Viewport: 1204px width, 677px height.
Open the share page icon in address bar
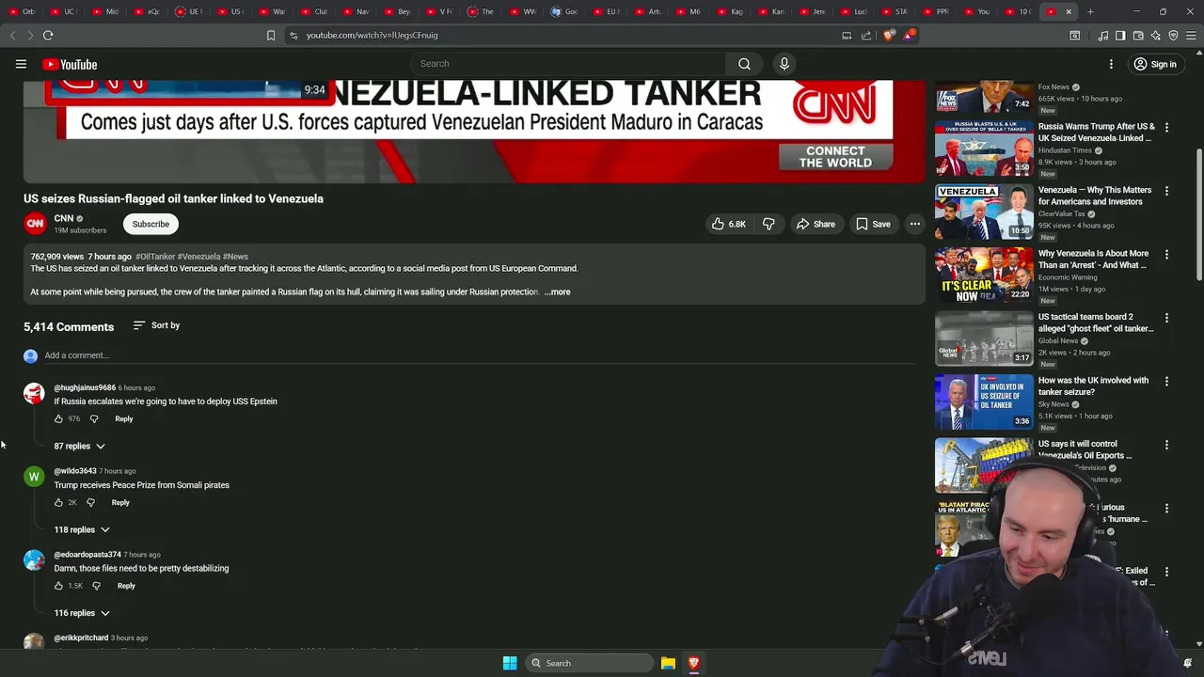[866, 35]
